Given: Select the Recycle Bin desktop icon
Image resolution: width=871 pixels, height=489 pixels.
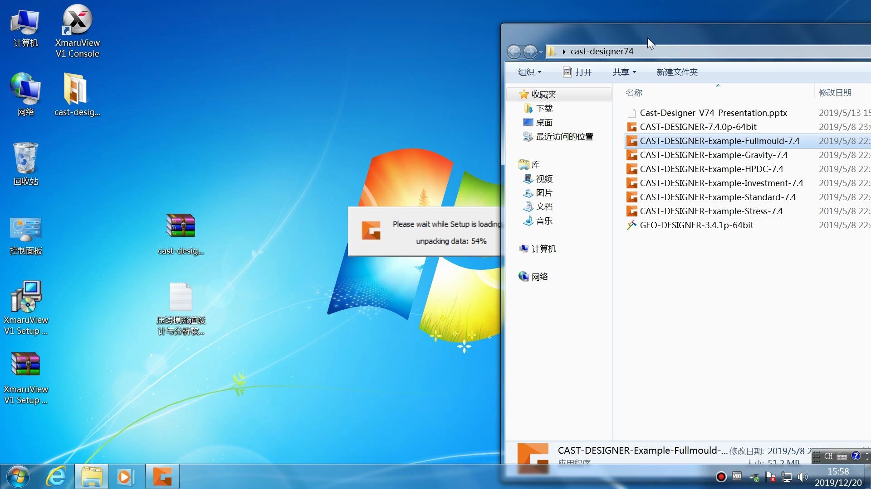Looking at the screenshot, I should (26, 164).
